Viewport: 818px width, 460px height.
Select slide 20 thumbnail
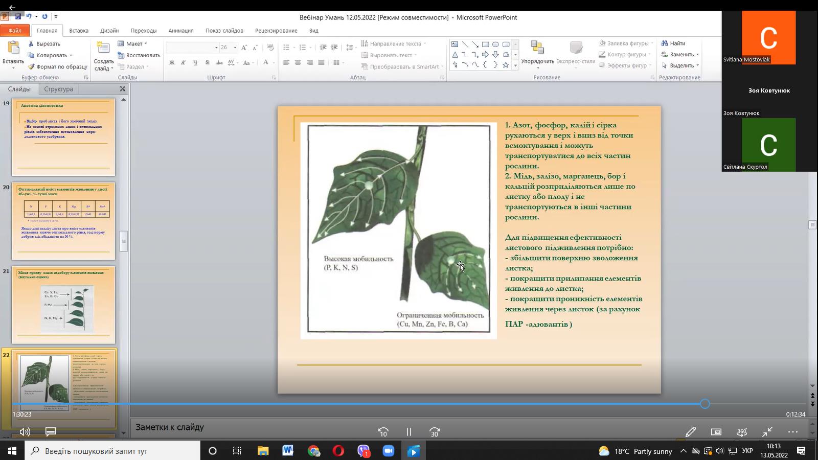63,221
